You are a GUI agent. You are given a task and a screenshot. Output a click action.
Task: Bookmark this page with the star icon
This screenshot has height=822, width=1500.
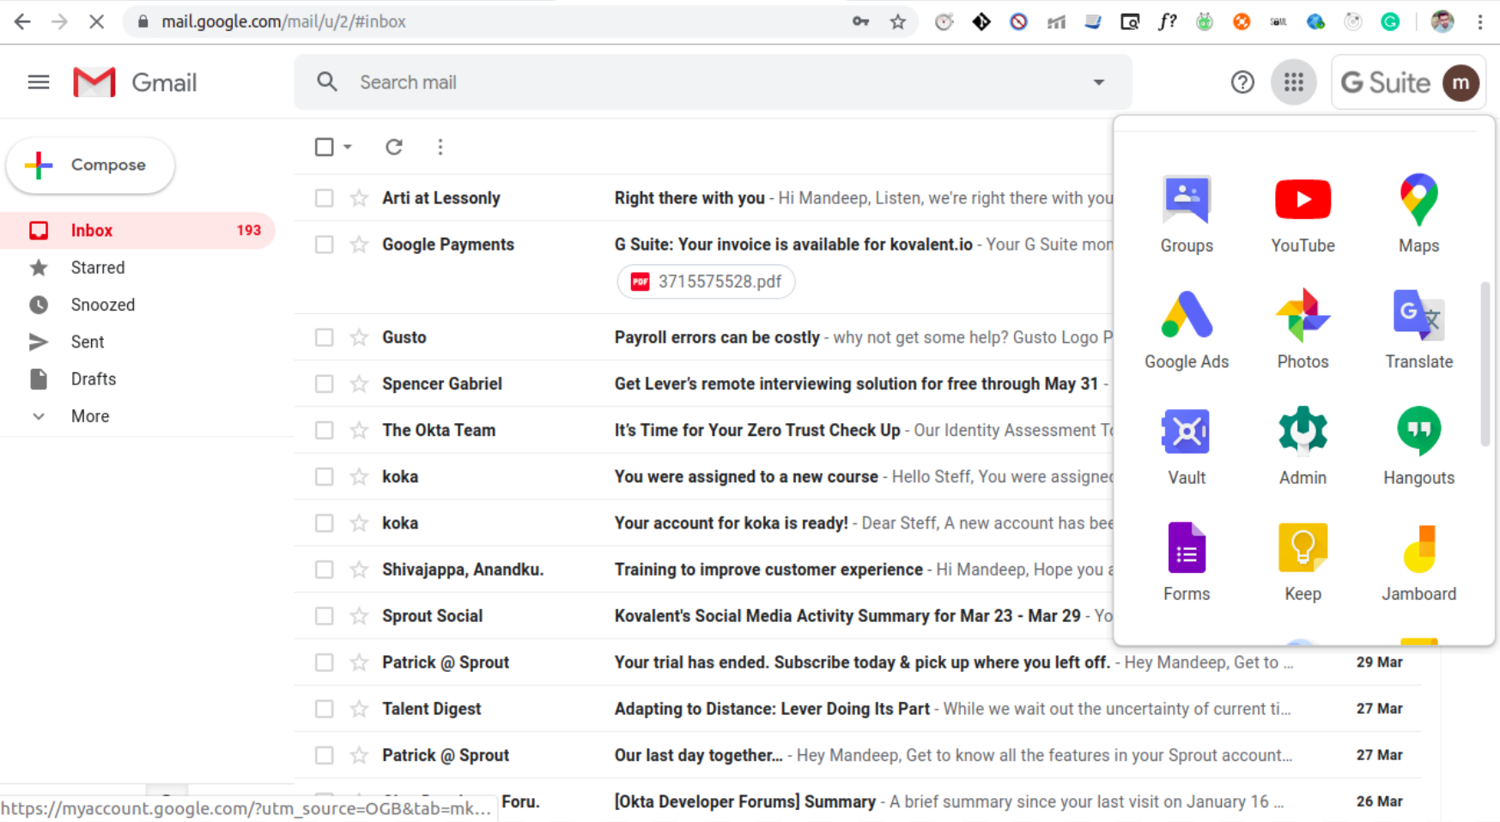tap(898, 21)
